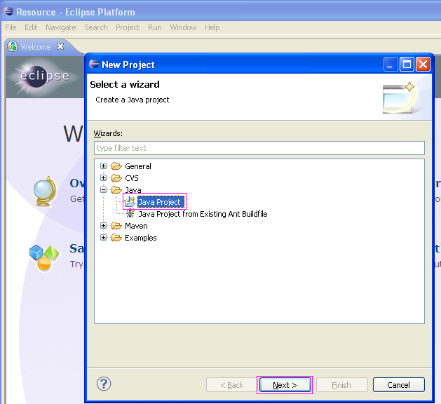
Task: Click the Eclipse icon in main window title bar
Action: coord(8,11)
